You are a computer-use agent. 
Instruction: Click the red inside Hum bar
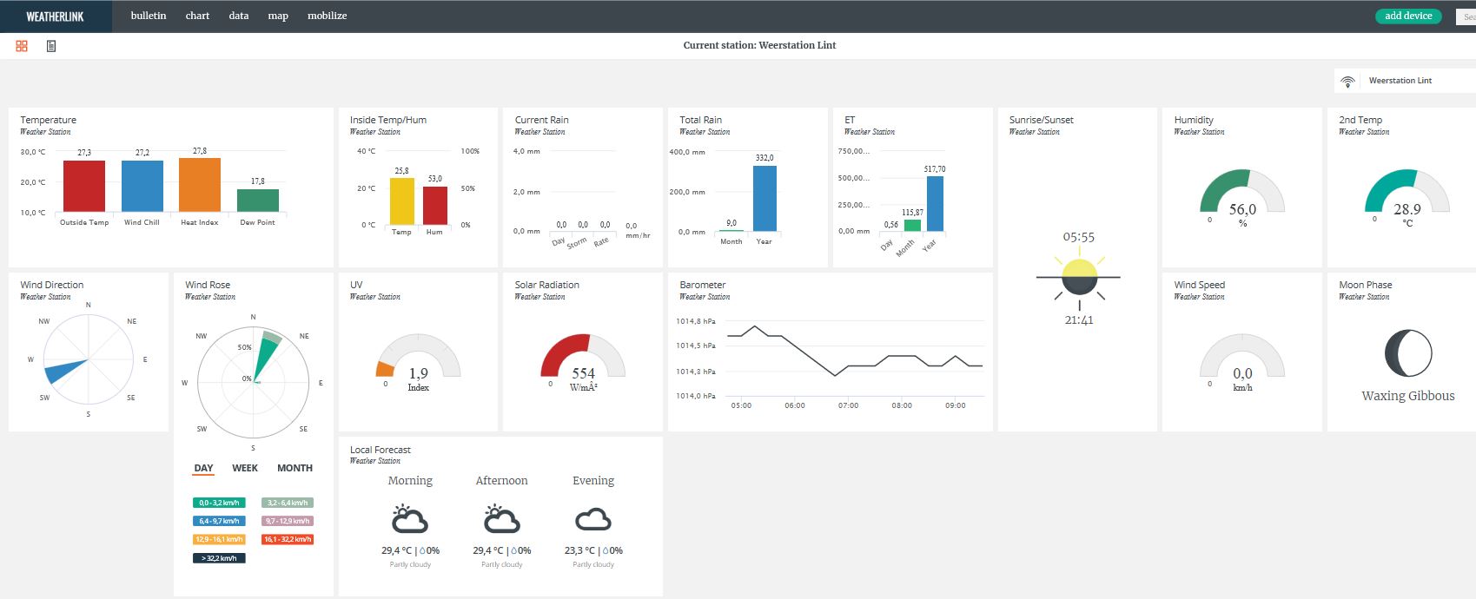[435, 206]
